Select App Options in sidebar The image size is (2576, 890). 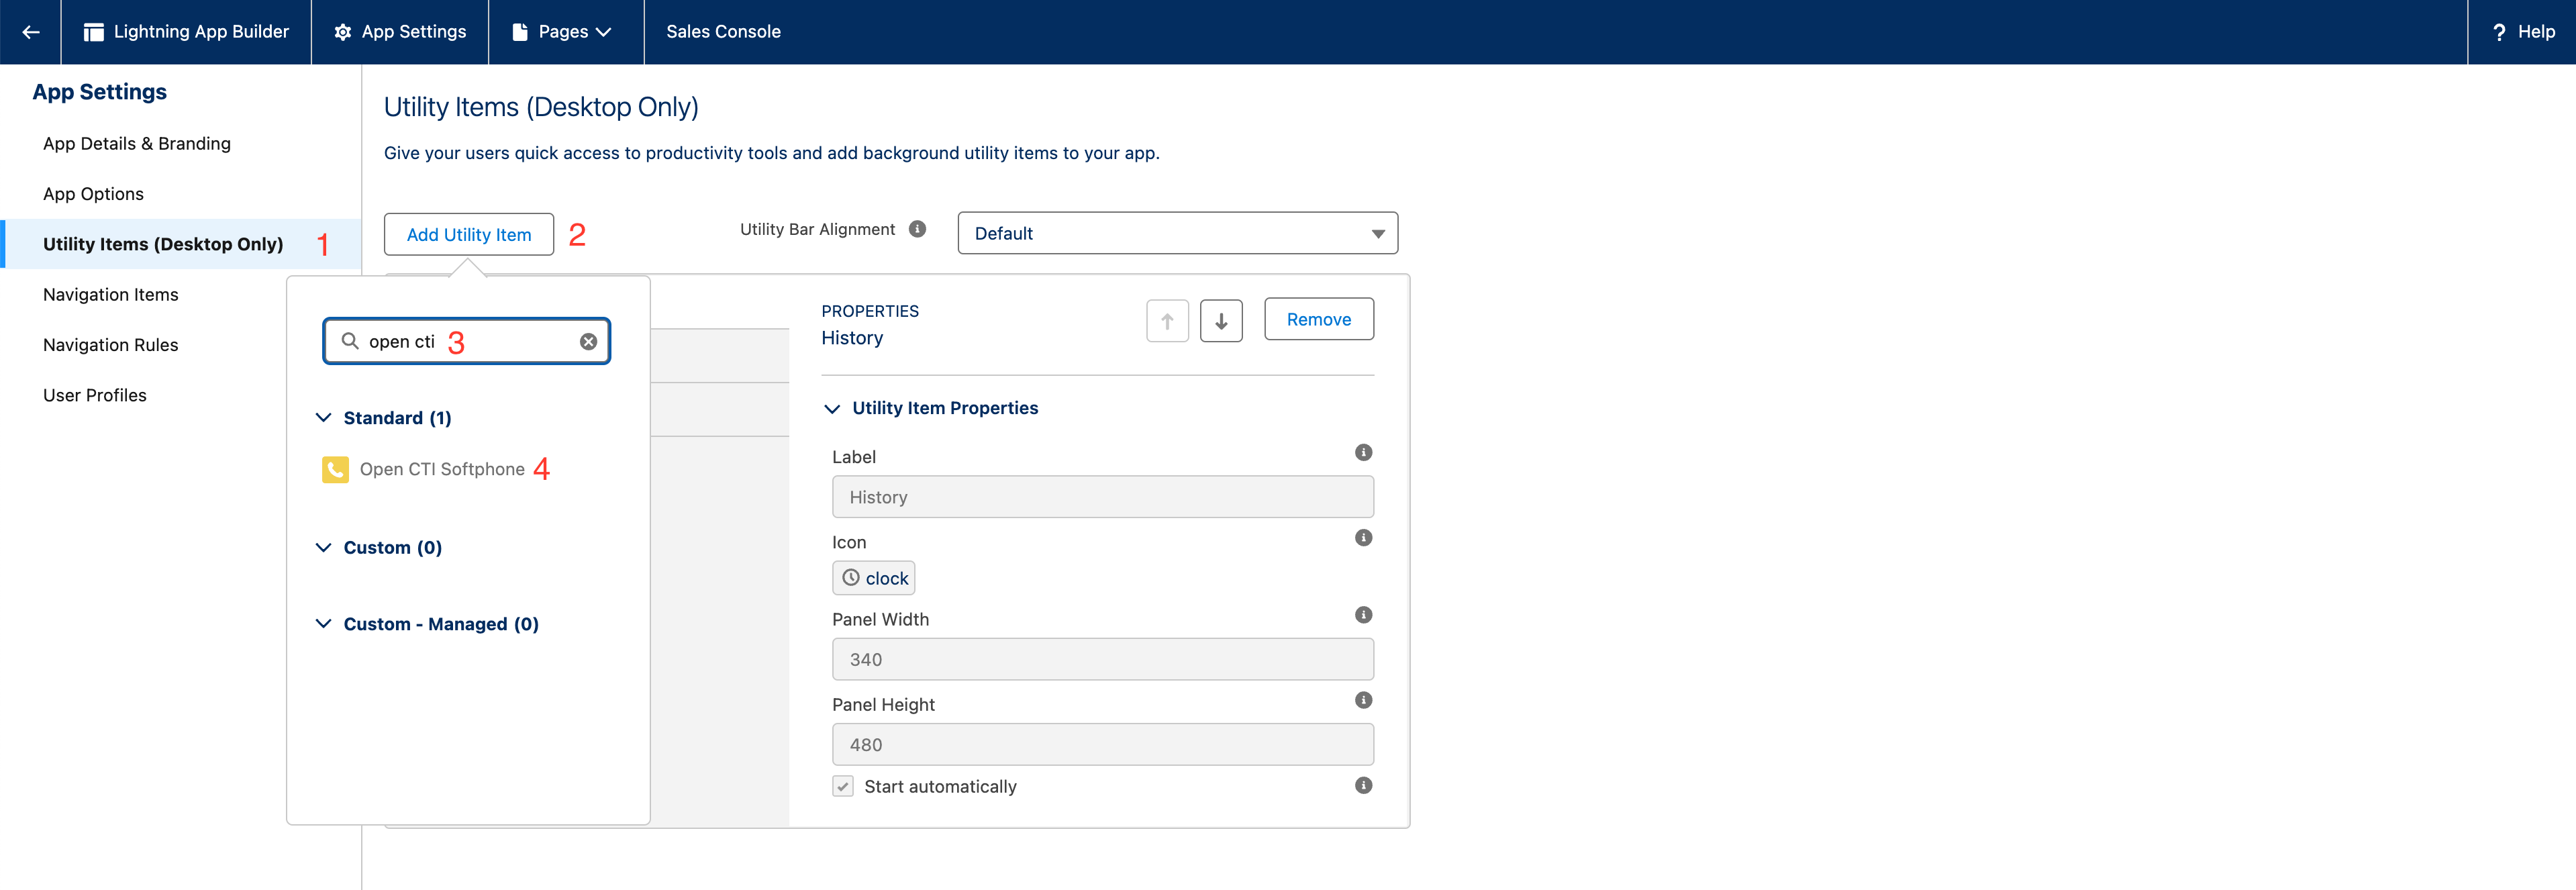(x=93, y=194)
